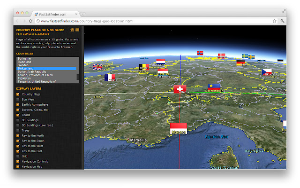Click the countries list scrollbar thumb

pyautogui.click(x=78, y=77)
